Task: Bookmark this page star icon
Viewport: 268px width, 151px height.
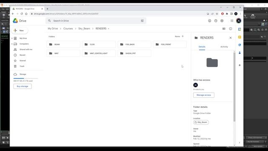Action: pyautogui.click(x=217, y=14)
